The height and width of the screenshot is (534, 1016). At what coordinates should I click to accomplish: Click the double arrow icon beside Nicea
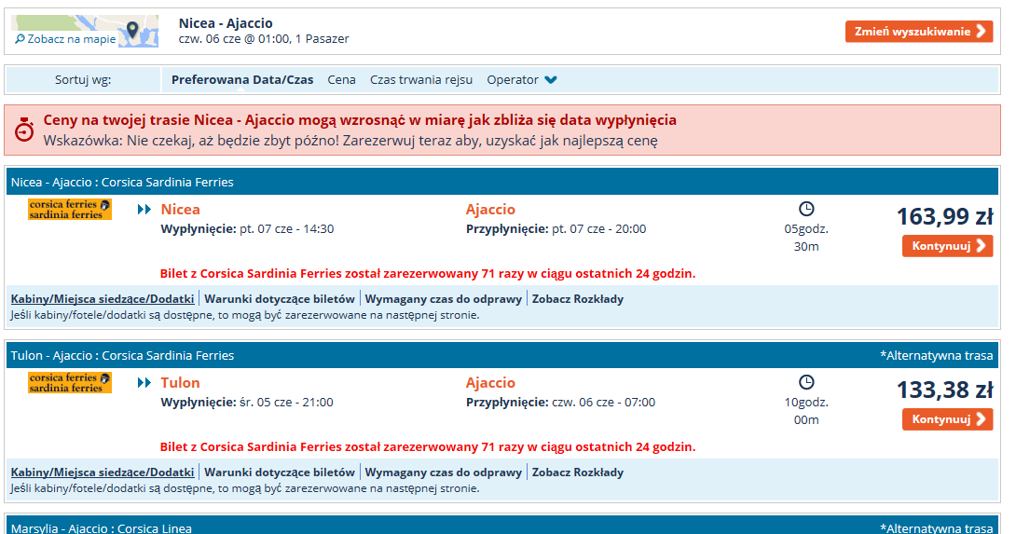coord(144,210)
